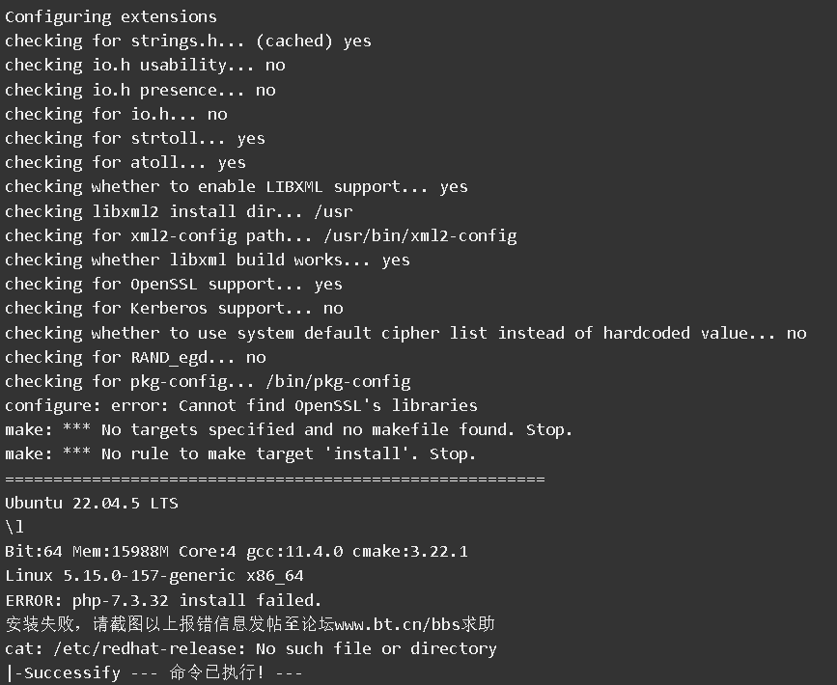This screenshot has height=685, width=837.
Task: Click the Linux 5.15.0-157-generic kernel line
Action: click(x=154, y=576)
